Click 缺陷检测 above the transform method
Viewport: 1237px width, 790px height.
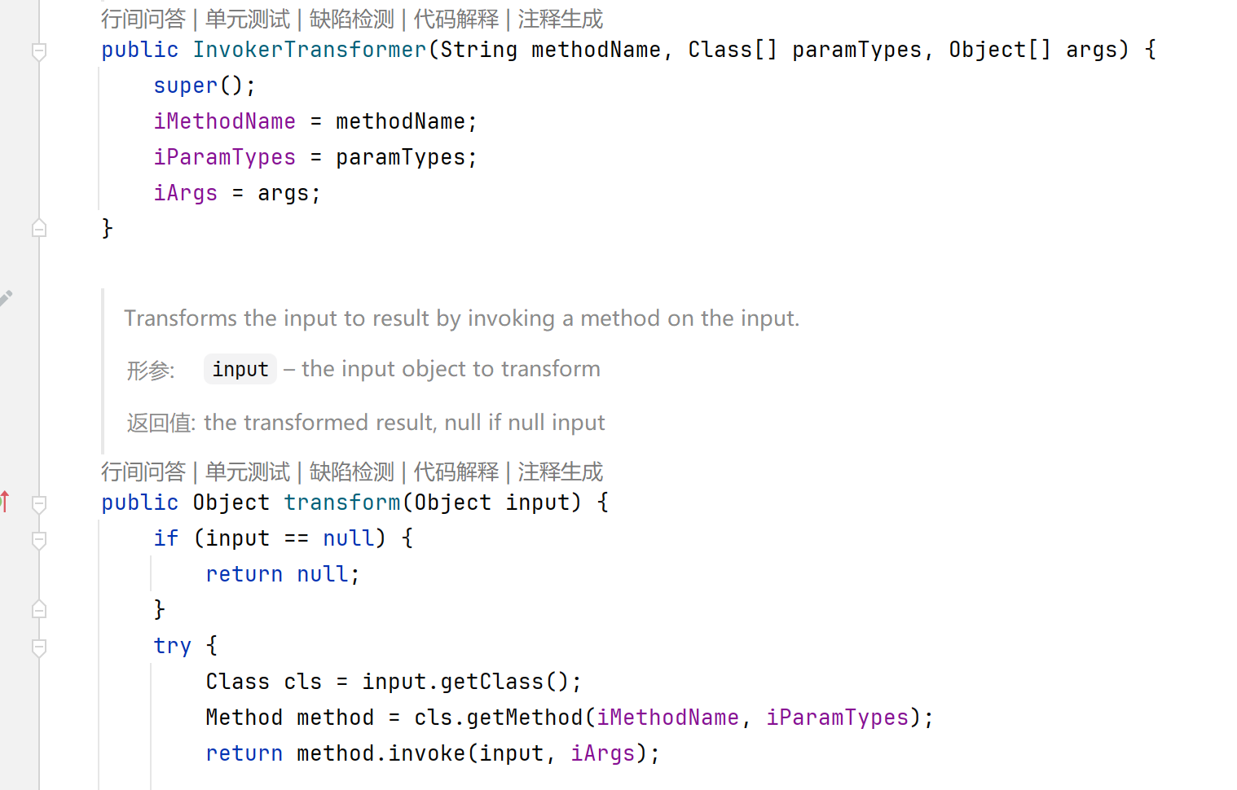pos(352,472)
